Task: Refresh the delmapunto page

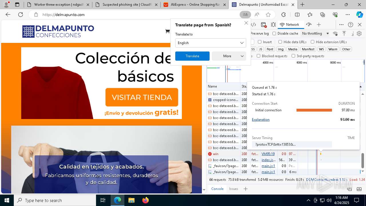Action: pos(21,15)
